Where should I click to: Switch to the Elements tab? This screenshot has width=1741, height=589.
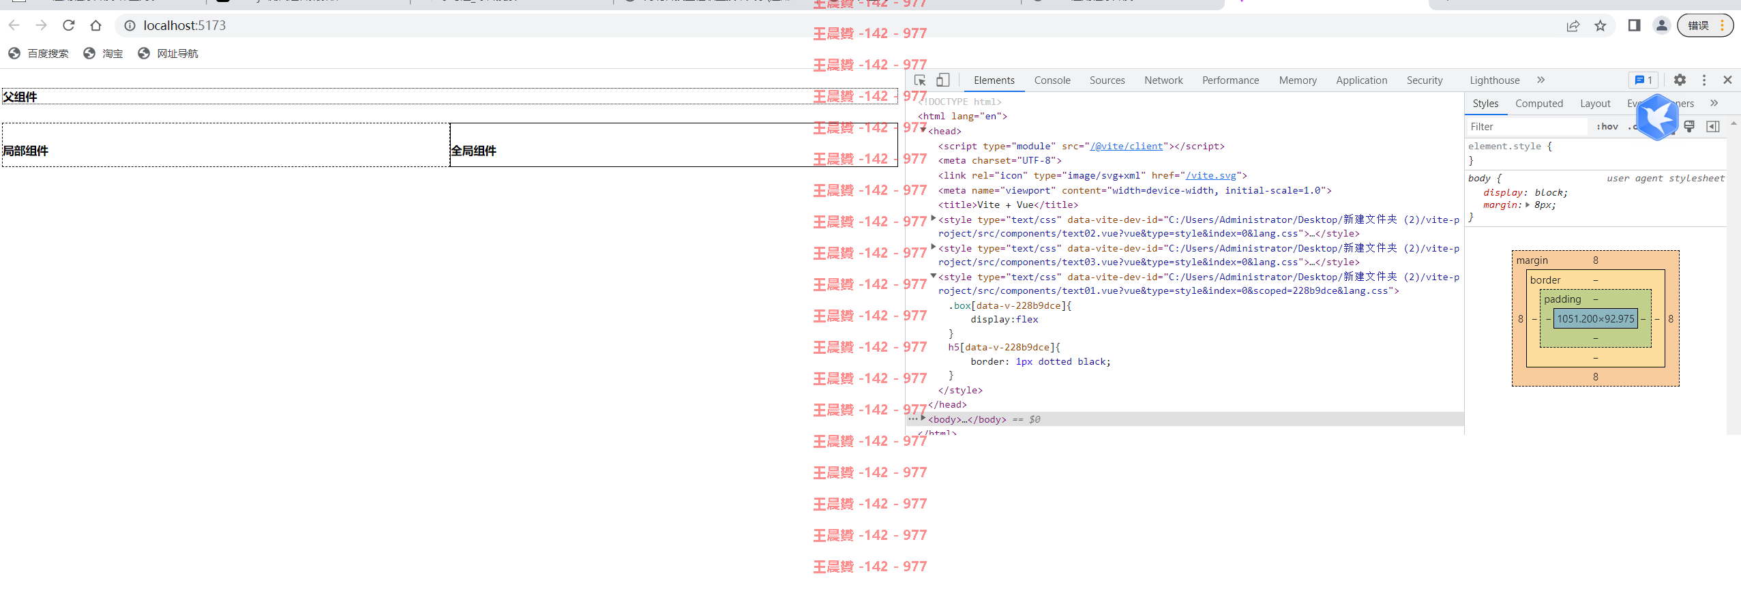point(994,80)
